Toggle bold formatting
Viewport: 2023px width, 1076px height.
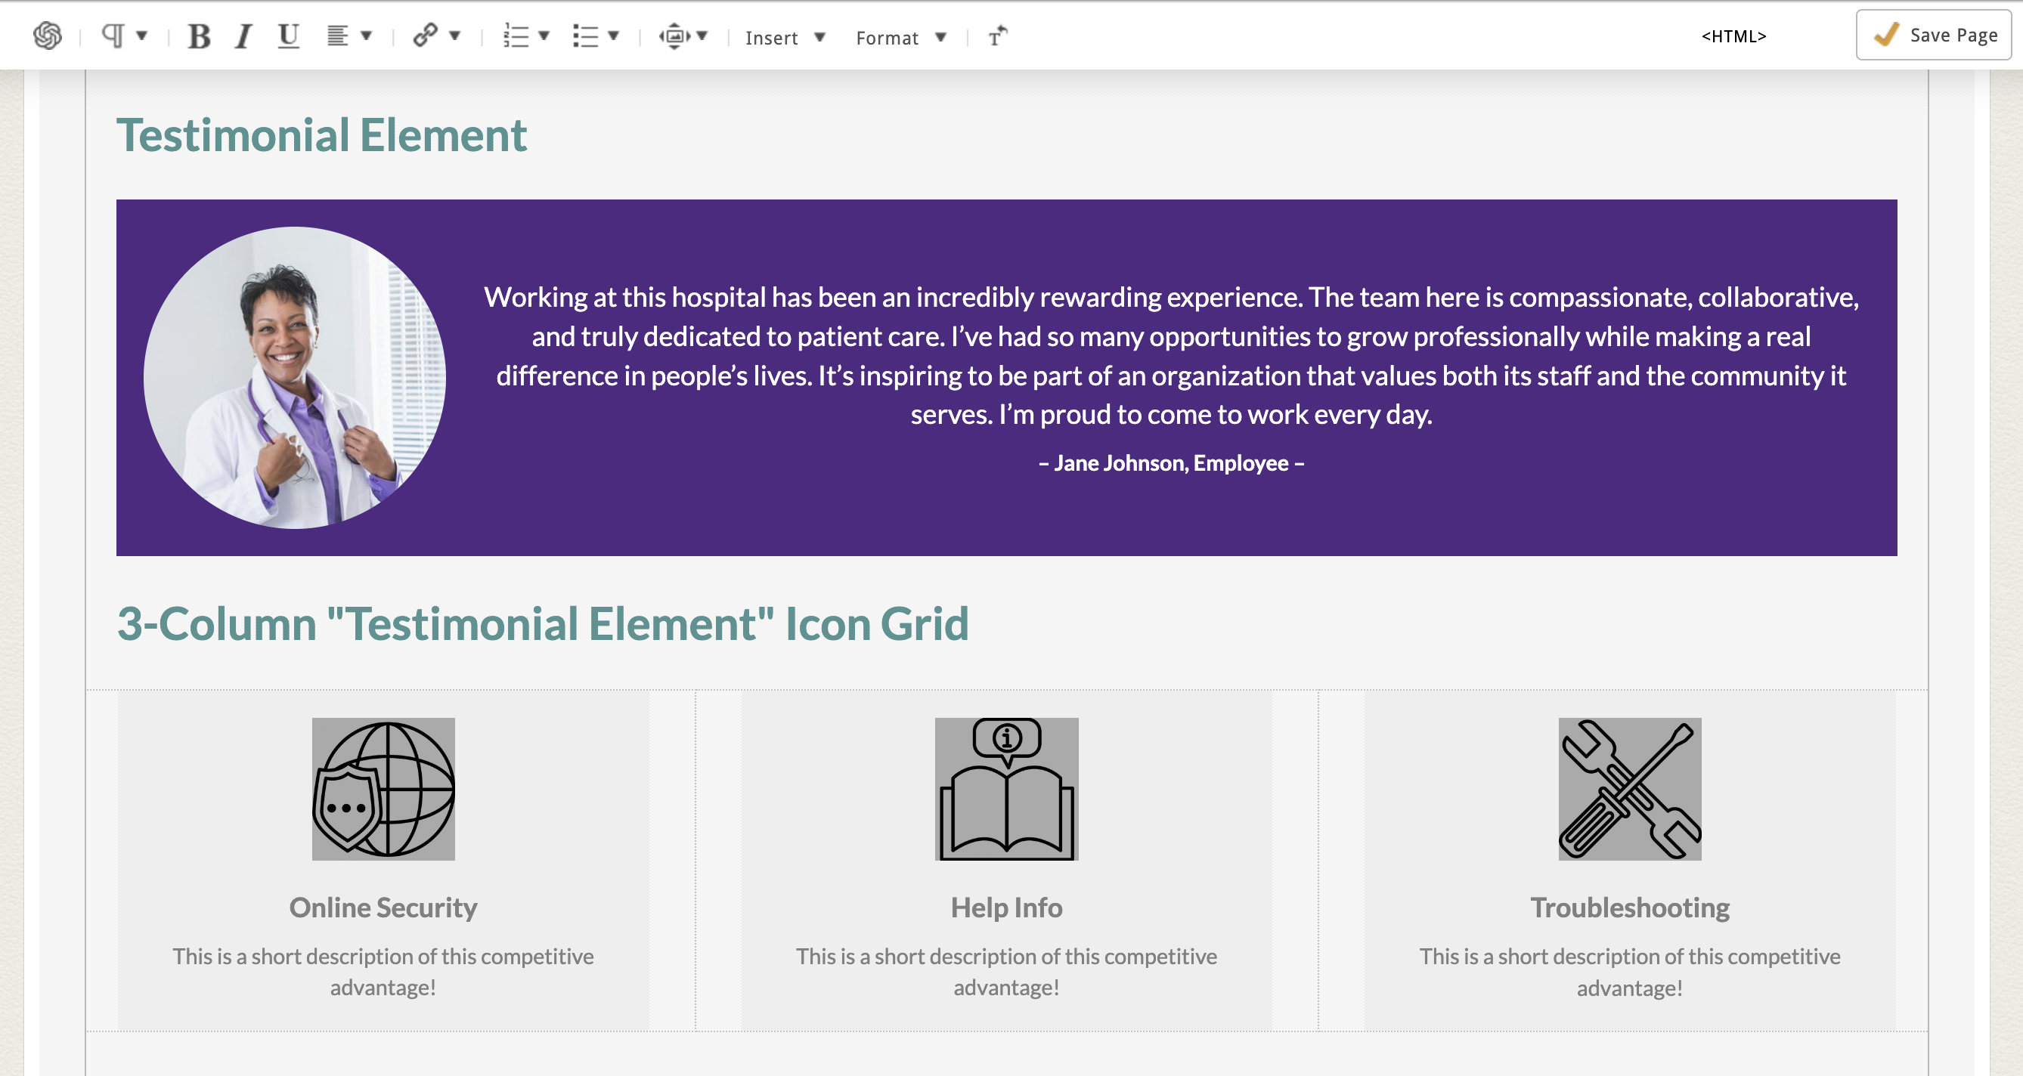pos(200,36)
